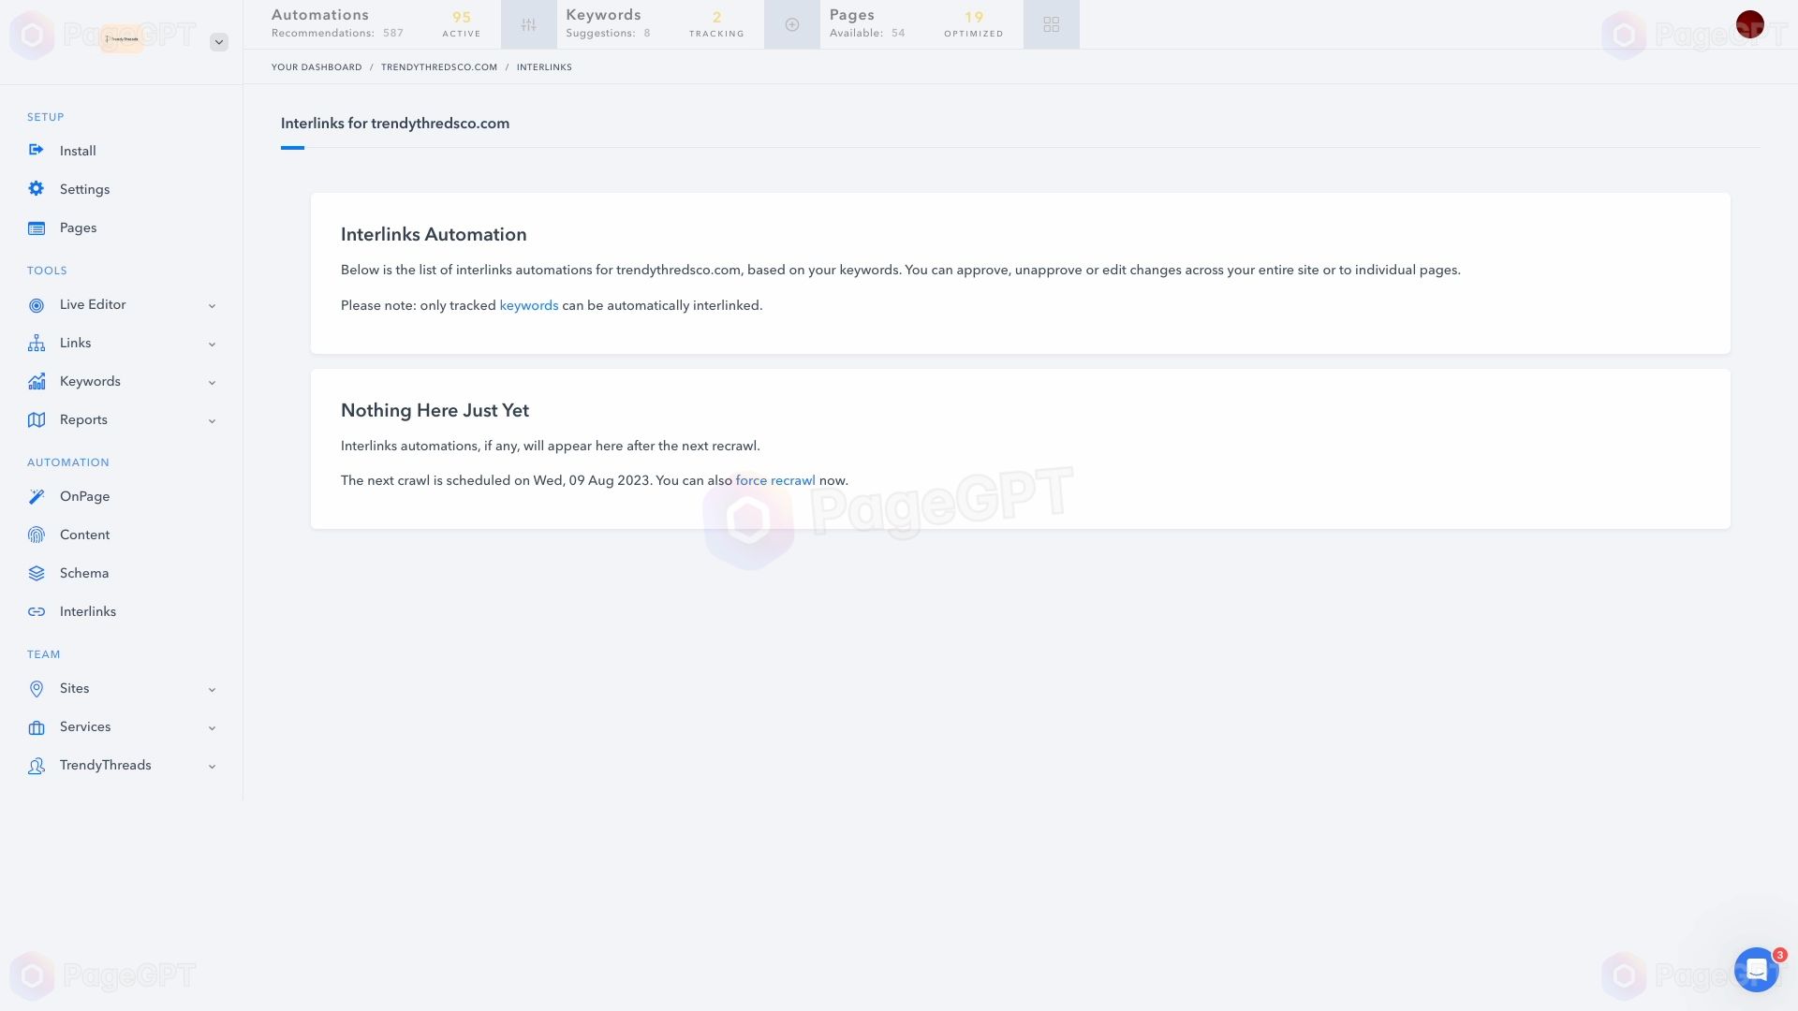
Task: Click the Schema automation icon
Action: click(36, 573)
